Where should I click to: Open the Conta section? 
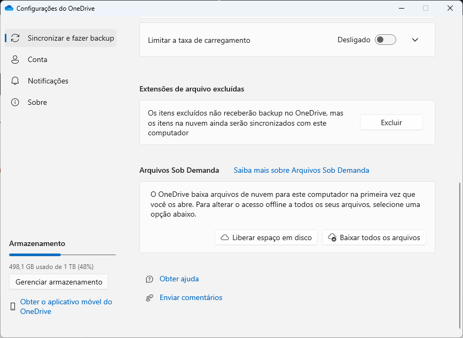[37, 60]
